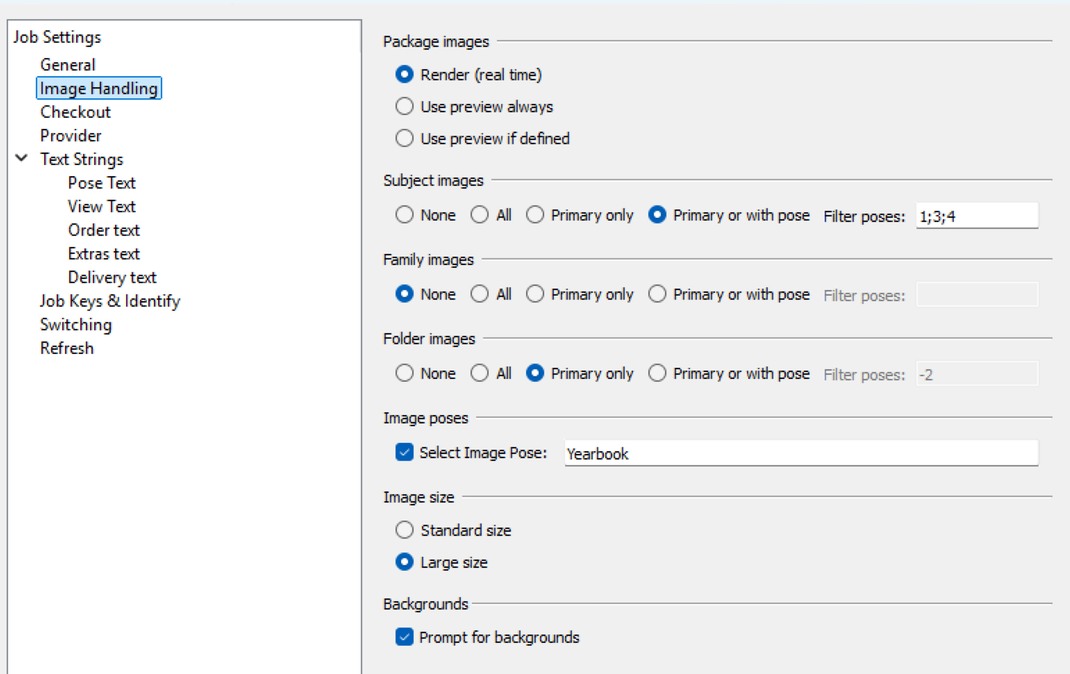Uncheck the "Select Image Pose" checkbox

(404, 452)
